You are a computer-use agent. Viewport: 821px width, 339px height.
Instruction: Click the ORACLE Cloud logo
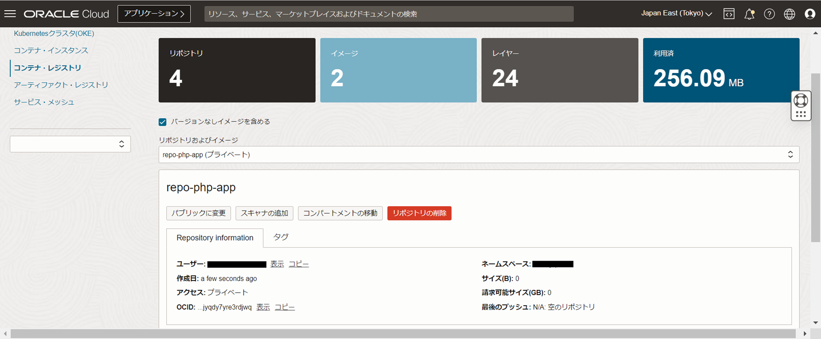pyautogui.click(x=67, y=14)
